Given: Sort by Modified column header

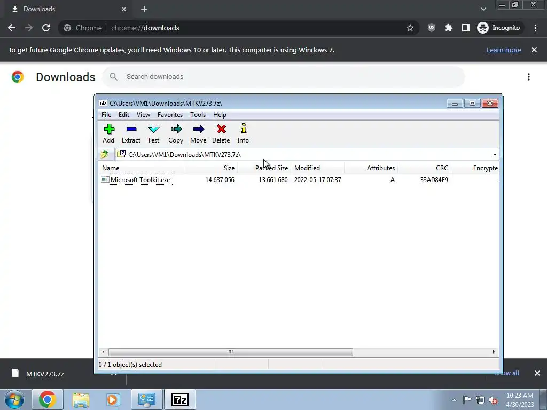Looking at the screenshot, I should point(317,168).
